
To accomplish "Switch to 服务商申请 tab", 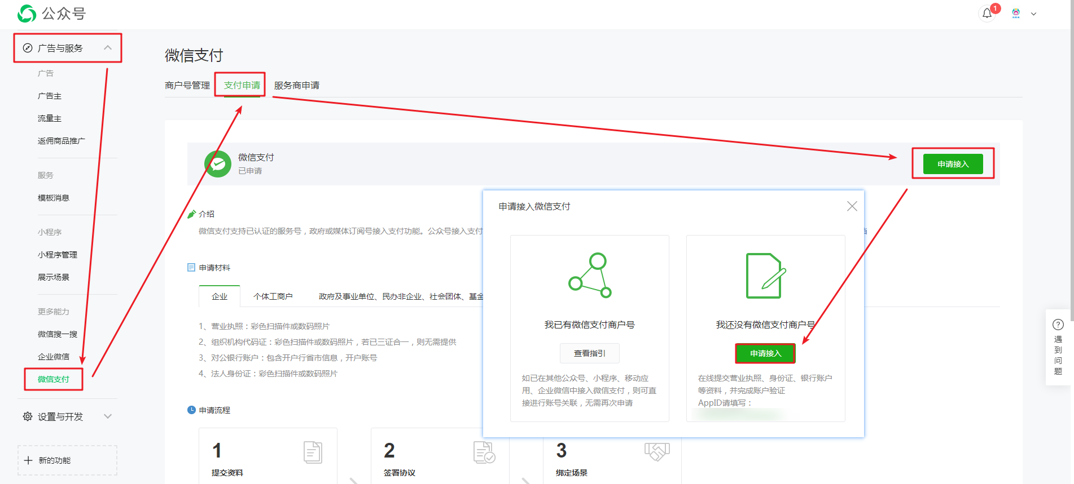I will pos(297,85).
